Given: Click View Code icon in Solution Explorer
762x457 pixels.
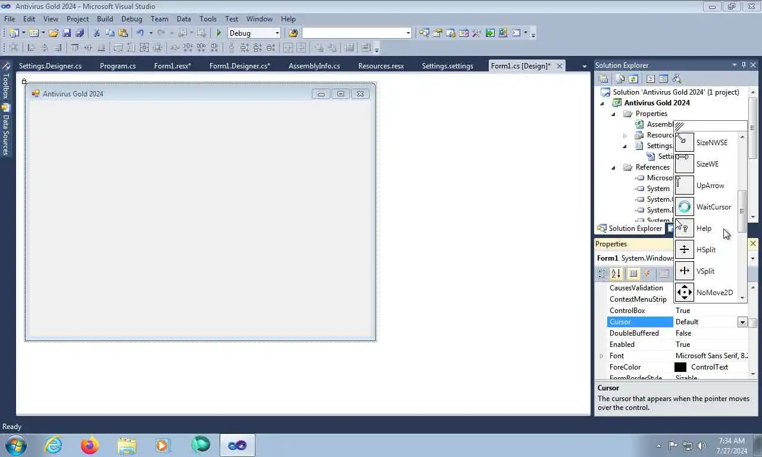Looking at the screenshot, I should click(x=651, y=79).
